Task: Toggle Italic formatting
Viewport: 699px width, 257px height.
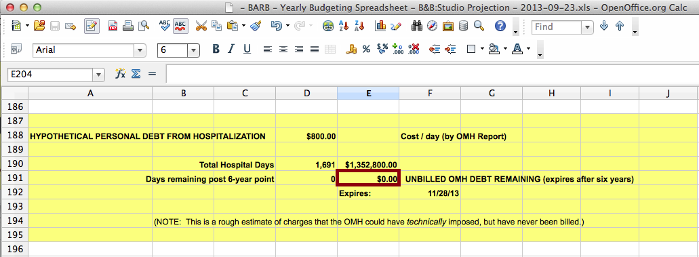Action: coord(231,49)
